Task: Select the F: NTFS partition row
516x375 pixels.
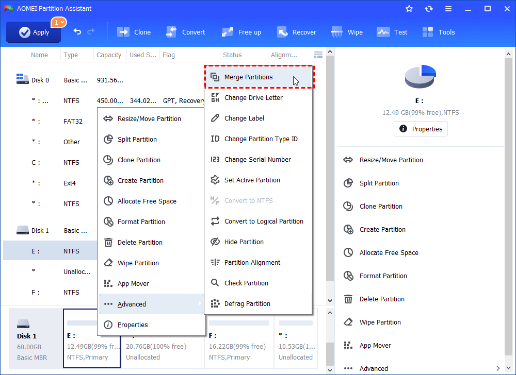Action: coord(50,292)
